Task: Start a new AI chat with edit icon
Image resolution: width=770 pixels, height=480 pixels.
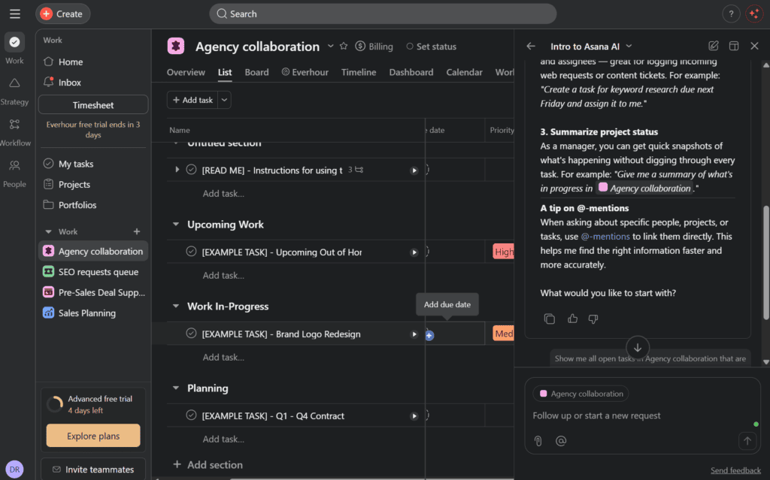Action: coord(713,46)
